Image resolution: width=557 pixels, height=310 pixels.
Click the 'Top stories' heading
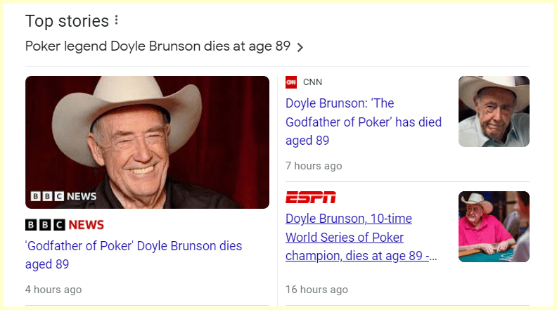[67, 21]
